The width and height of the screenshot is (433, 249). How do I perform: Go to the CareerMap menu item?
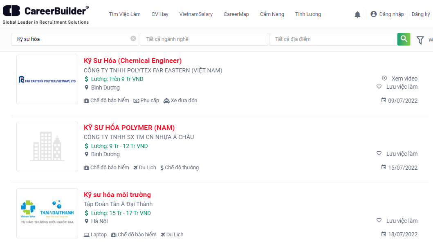(236, 14)
